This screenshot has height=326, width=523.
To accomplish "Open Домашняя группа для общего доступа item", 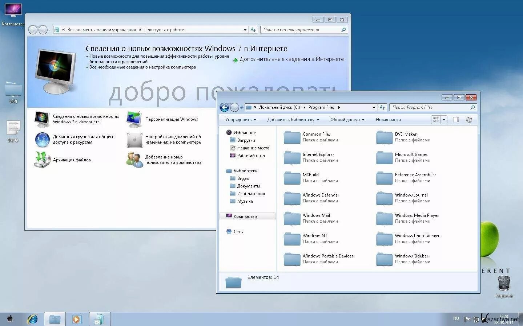I will click(75, 140).
